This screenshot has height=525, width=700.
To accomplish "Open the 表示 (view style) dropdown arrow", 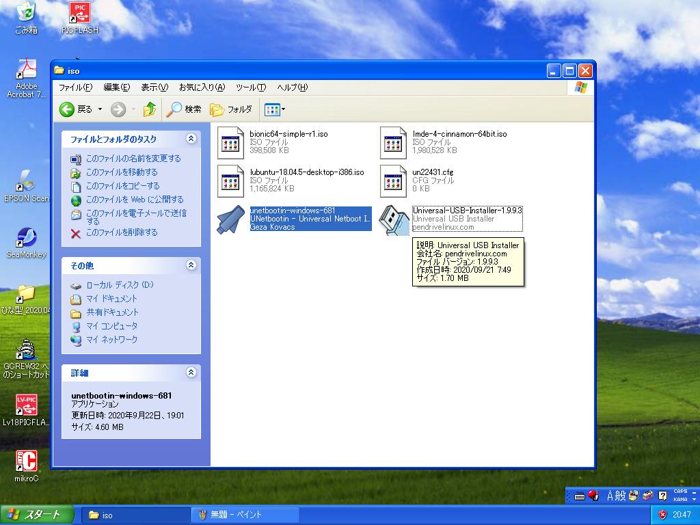I will pyautogui.click(x=280, y=109).
